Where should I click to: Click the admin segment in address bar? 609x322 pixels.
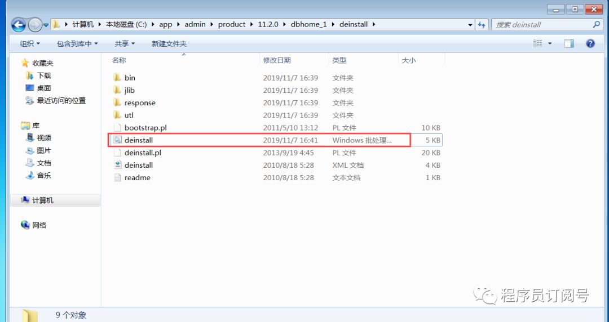tap(195, 24)
